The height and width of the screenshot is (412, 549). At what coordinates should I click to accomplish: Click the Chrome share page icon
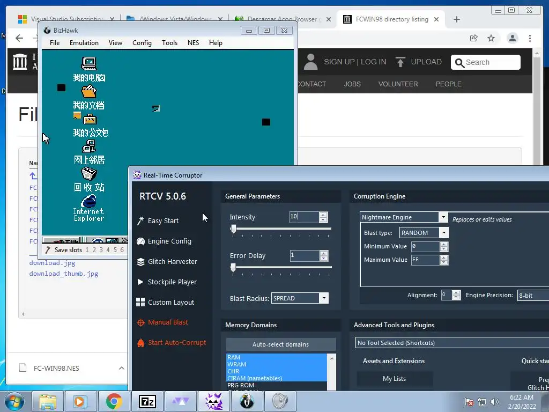tap(474, 38)
